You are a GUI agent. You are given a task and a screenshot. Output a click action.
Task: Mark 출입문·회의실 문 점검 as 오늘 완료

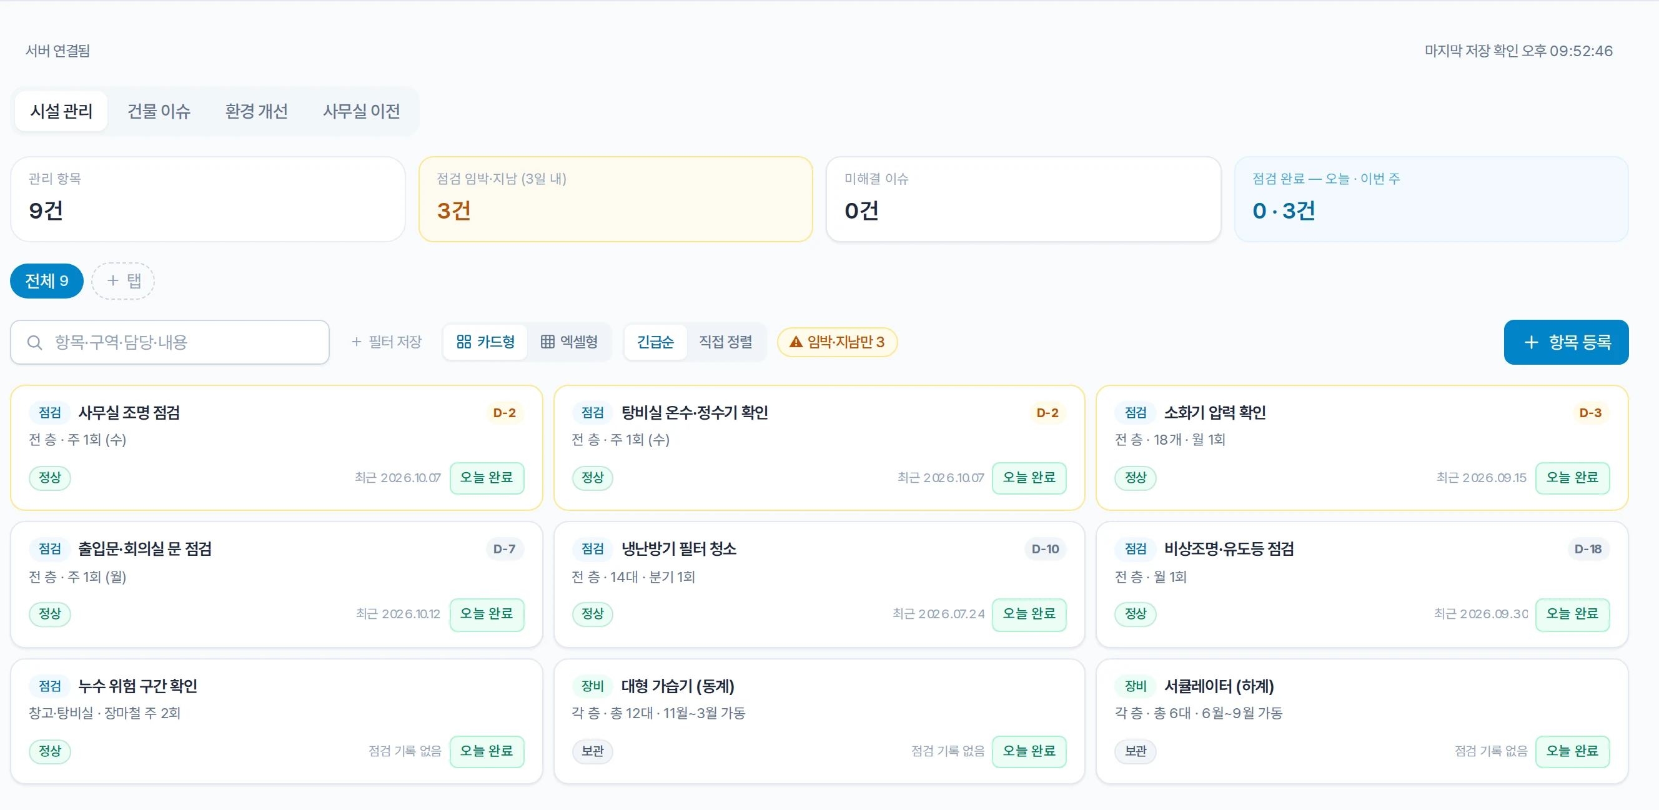pos(486,615)
